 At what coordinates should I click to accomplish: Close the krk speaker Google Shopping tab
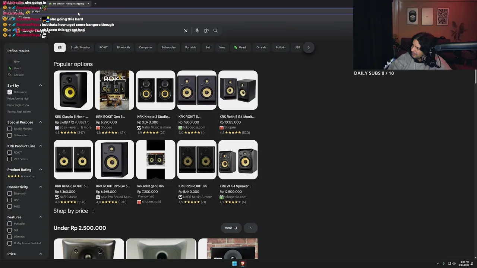pos(88,4)
